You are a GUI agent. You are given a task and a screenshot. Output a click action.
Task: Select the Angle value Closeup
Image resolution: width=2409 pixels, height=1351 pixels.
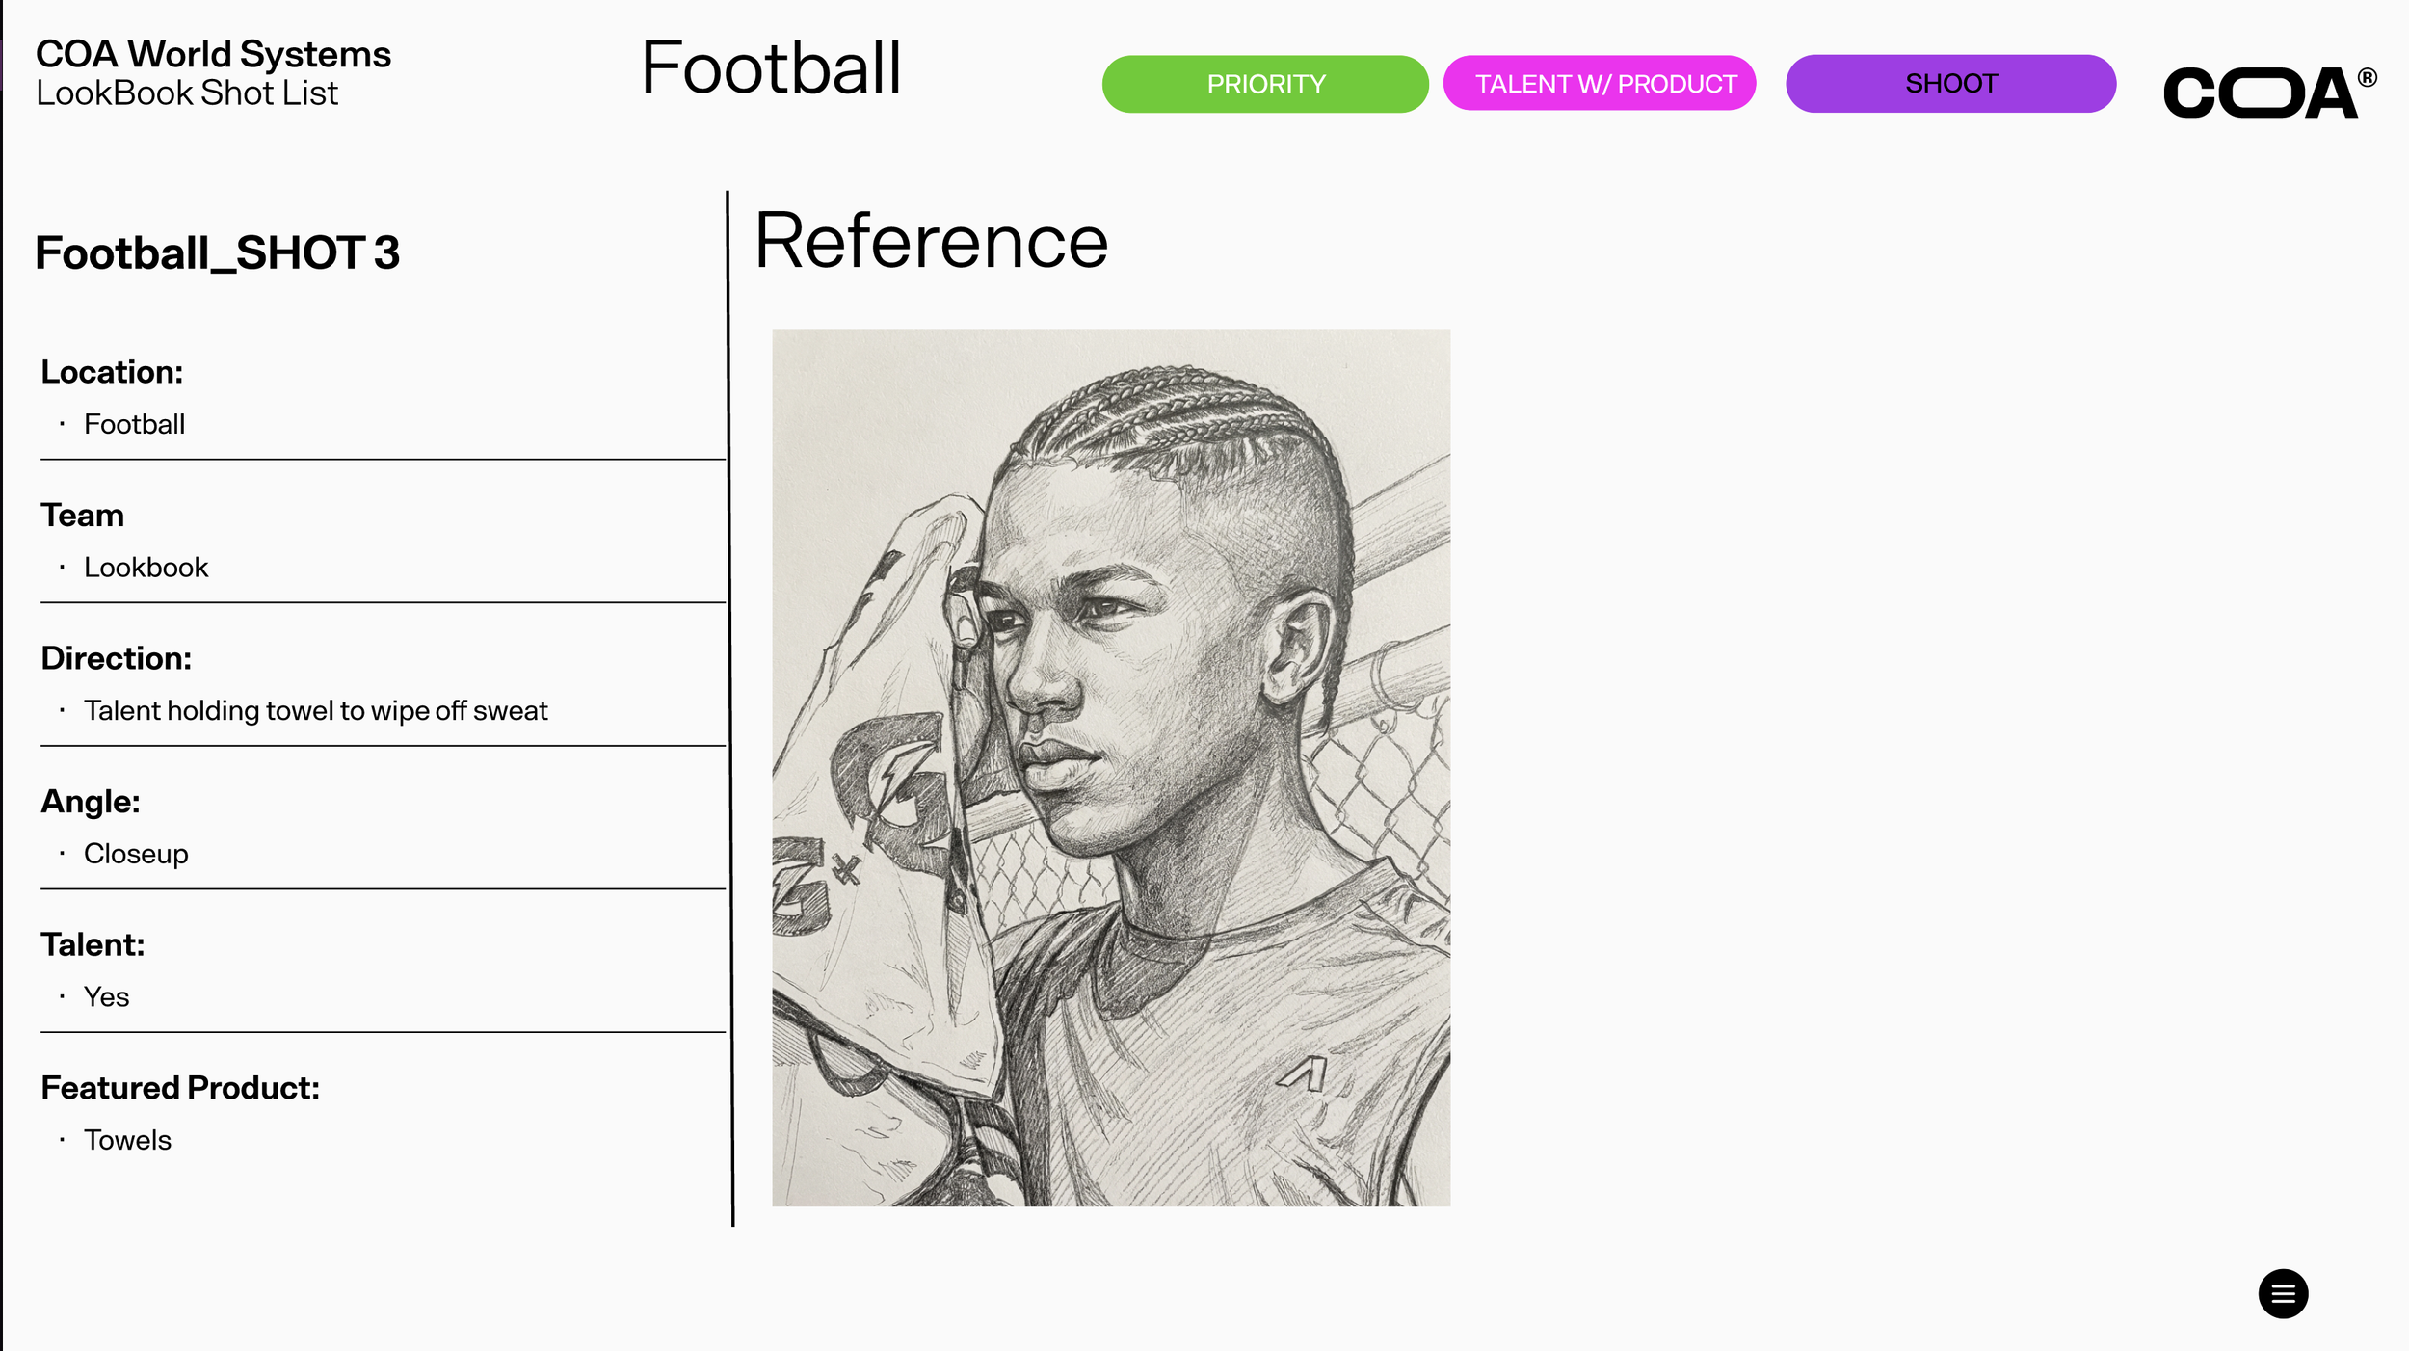[136, 855]
